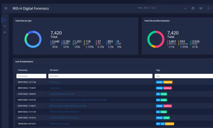
Task: Open the lock sidebar icon
Action: point(5,32)
